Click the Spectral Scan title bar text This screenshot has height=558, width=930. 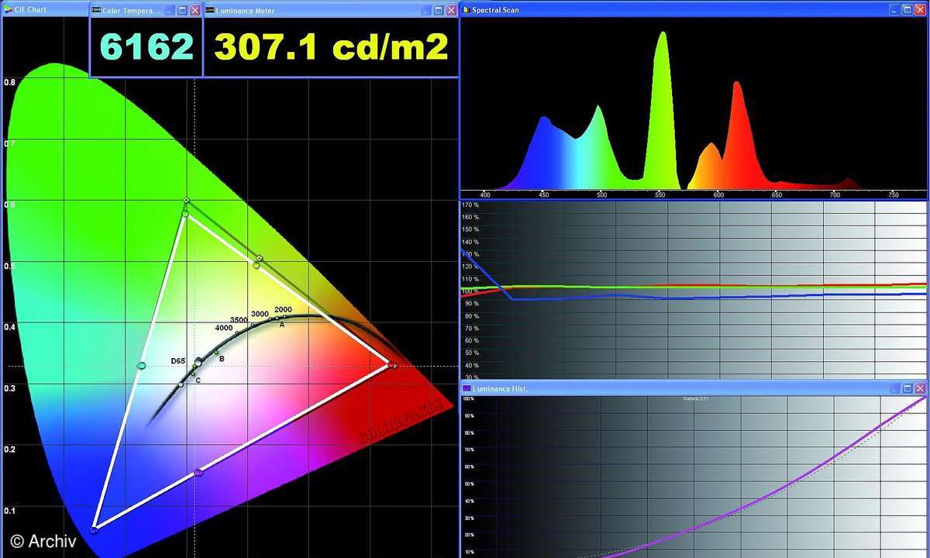tap(496, 10)
